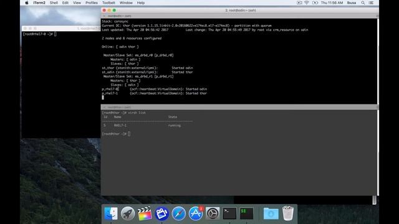Click the Thu 11:56 AM clock
Screen dimensions: 399x224
pyautogui.click(x=332, y=2)
